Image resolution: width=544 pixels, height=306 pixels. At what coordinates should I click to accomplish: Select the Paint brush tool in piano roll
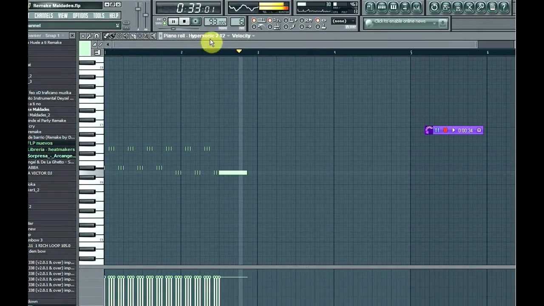(x=113, y=36)
